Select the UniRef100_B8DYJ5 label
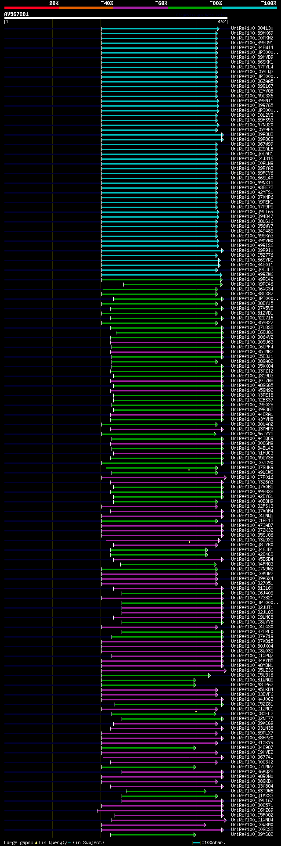 coord(252,303)
